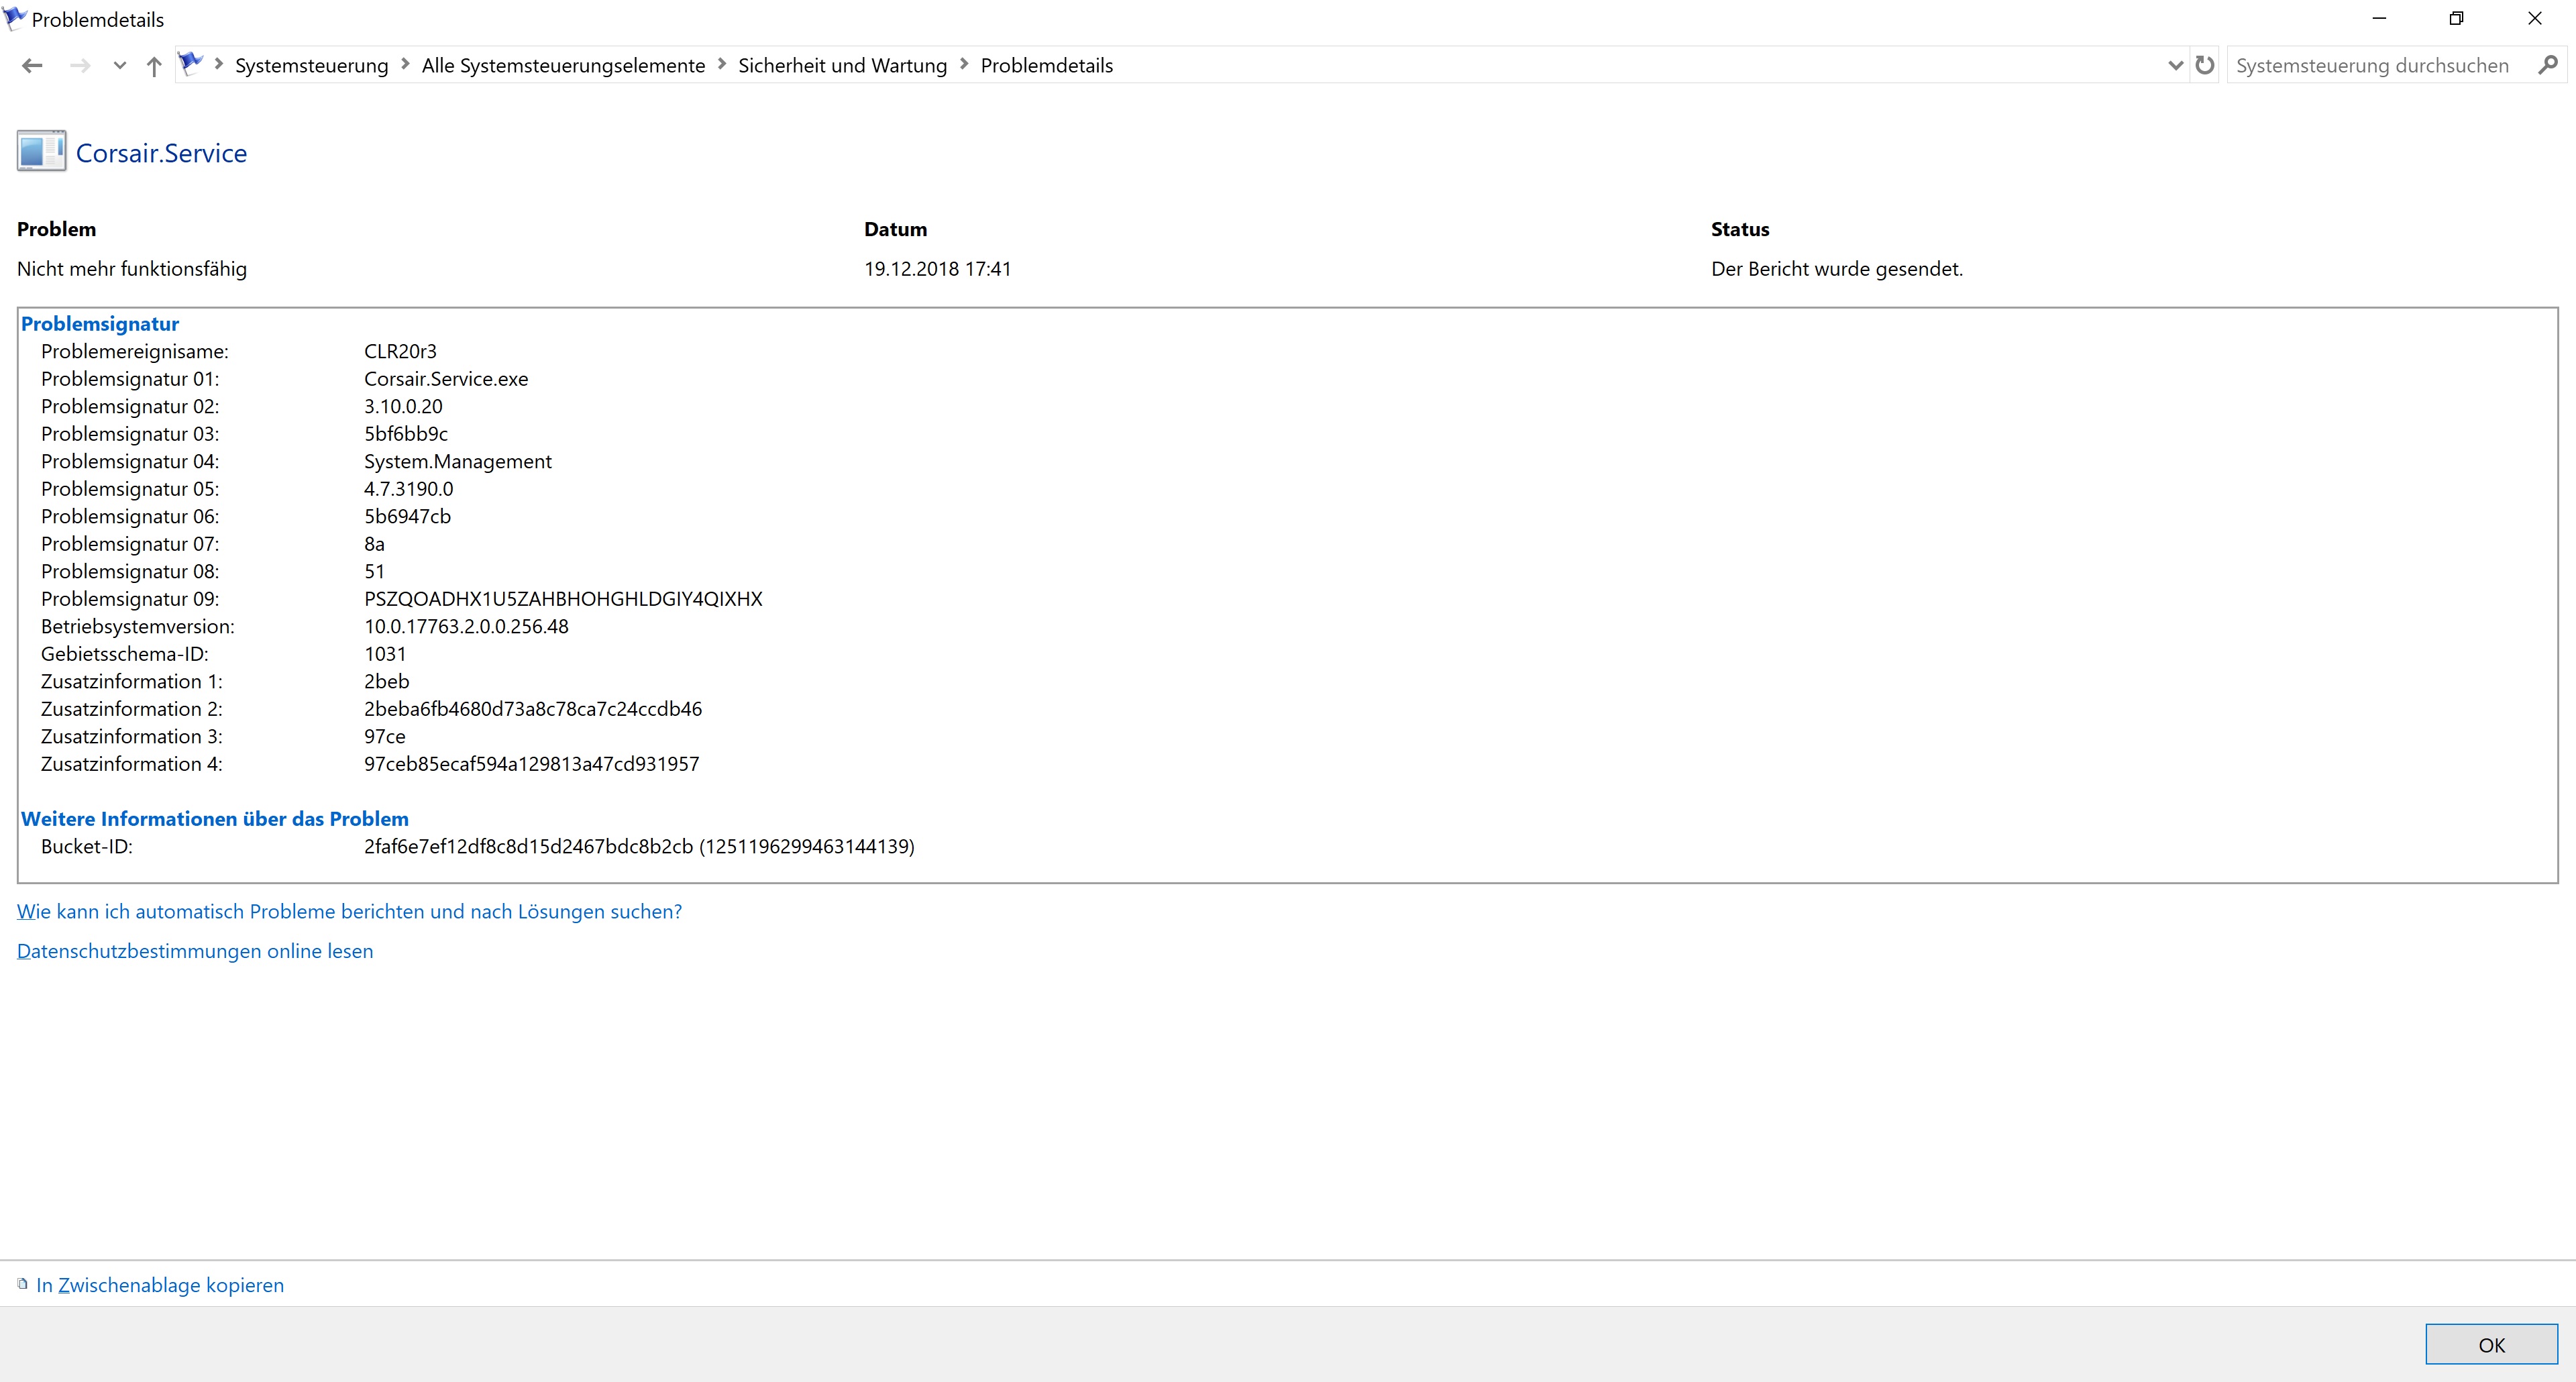Screen dimensions: 2576x1382
Task: Navigate to Sicherheit und Wartung breadcrumb
Action: coord(842,66)
